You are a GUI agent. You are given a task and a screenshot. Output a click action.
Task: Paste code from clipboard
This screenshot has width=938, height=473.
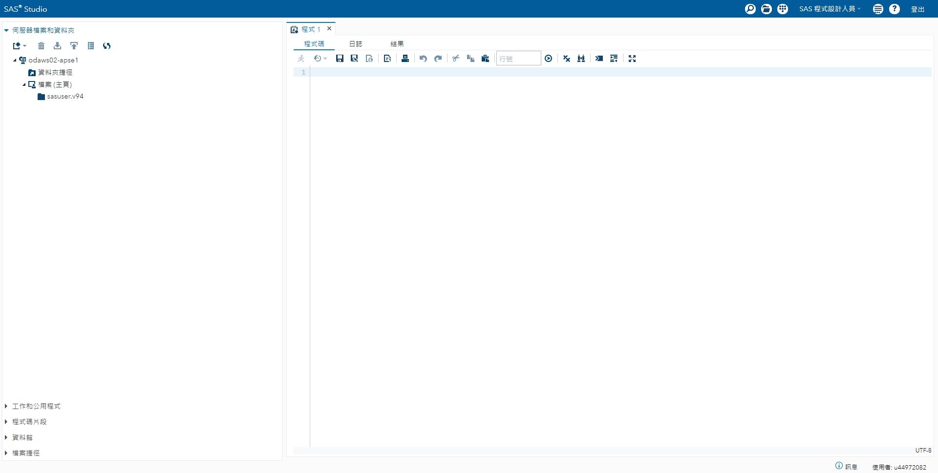pos(485,58)
